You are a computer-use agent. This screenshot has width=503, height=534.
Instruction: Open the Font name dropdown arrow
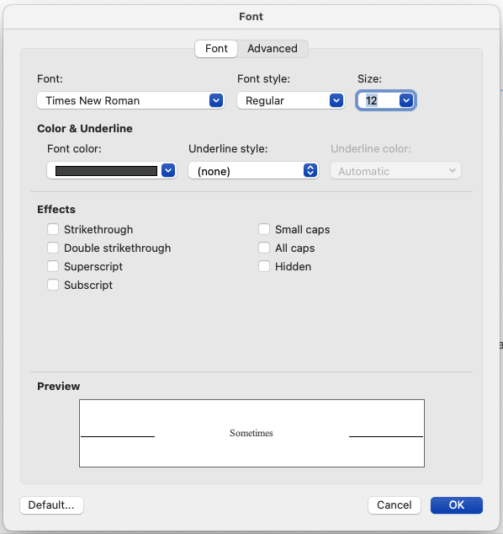pyautogui.click(x=216, y=100)
